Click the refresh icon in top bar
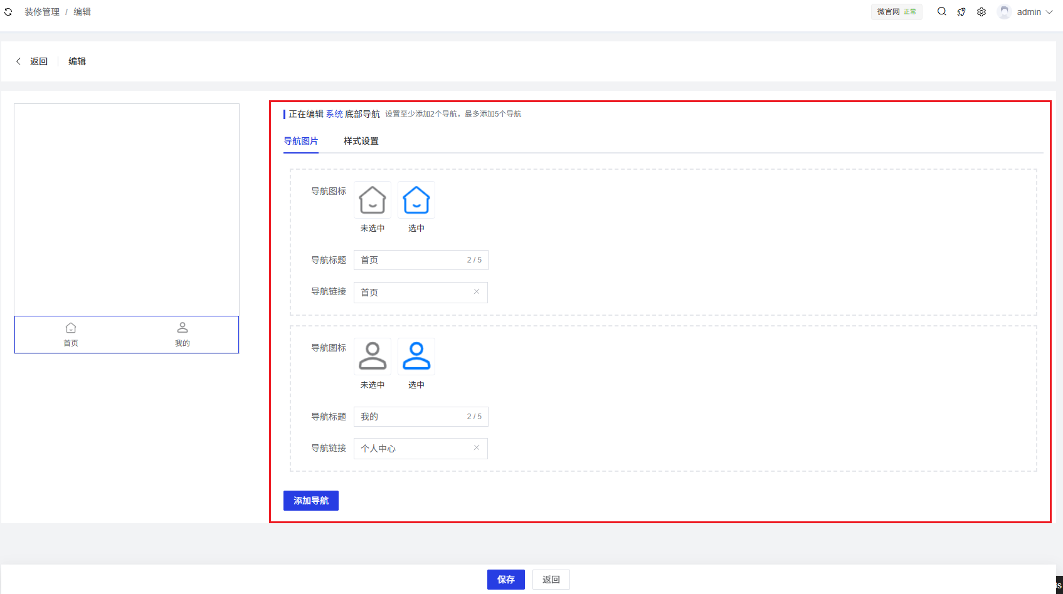 tap(8, 12)
